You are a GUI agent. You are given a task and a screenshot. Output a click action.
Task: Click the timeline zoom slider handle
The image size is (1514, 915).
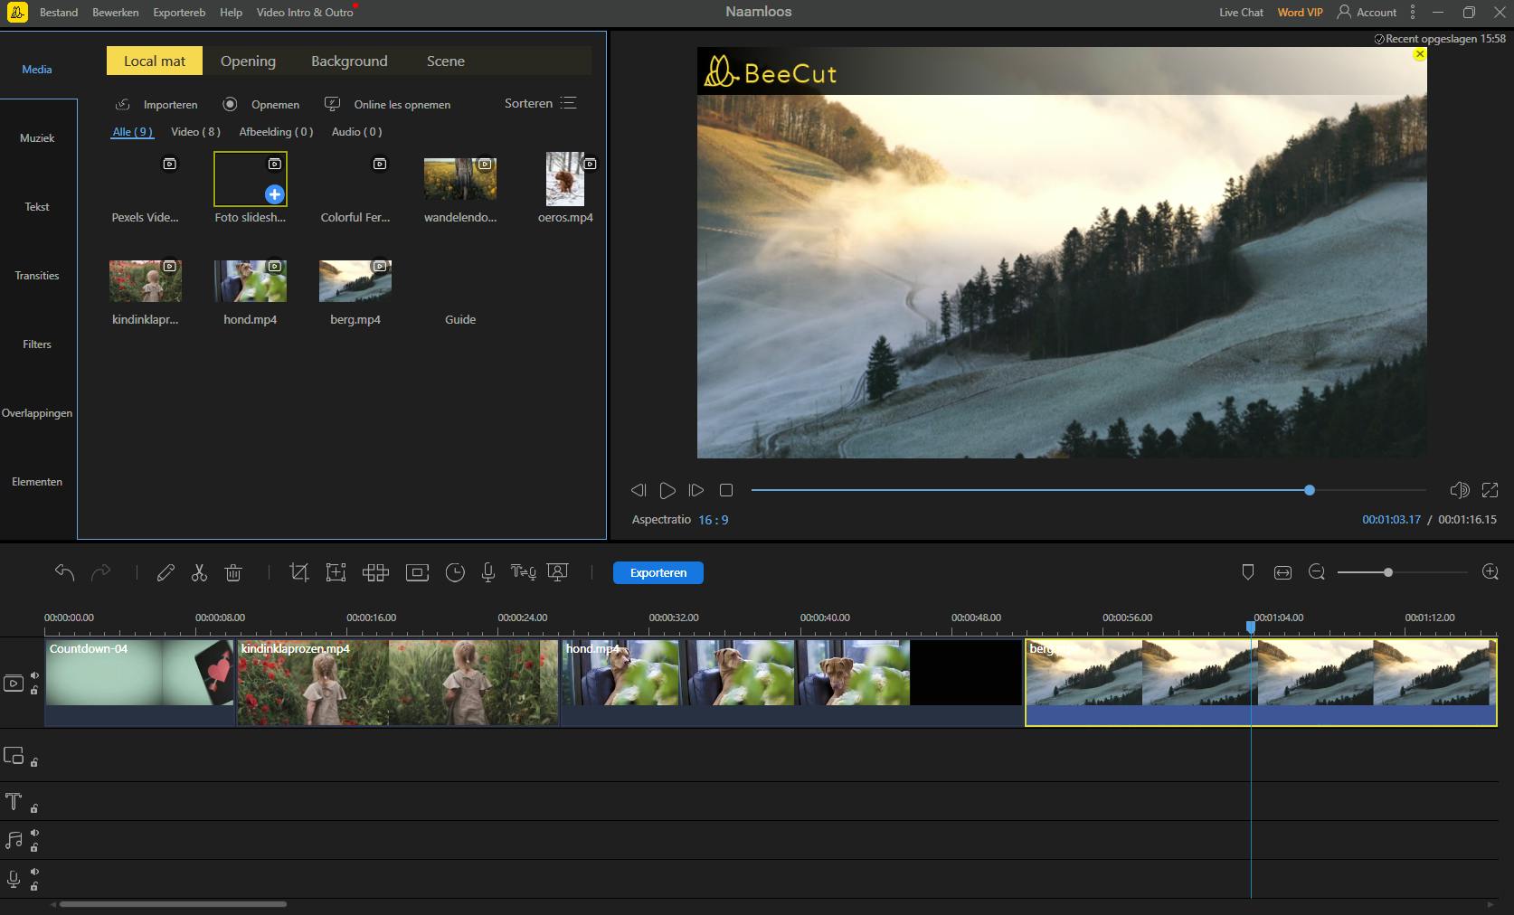pos(1387,572)
